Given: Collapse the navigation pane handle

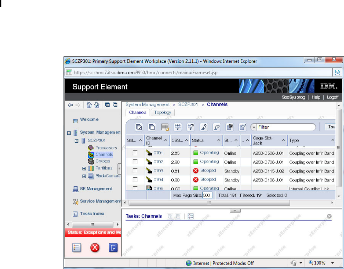Looking at the screenshot, I should [x=120, y=168].
